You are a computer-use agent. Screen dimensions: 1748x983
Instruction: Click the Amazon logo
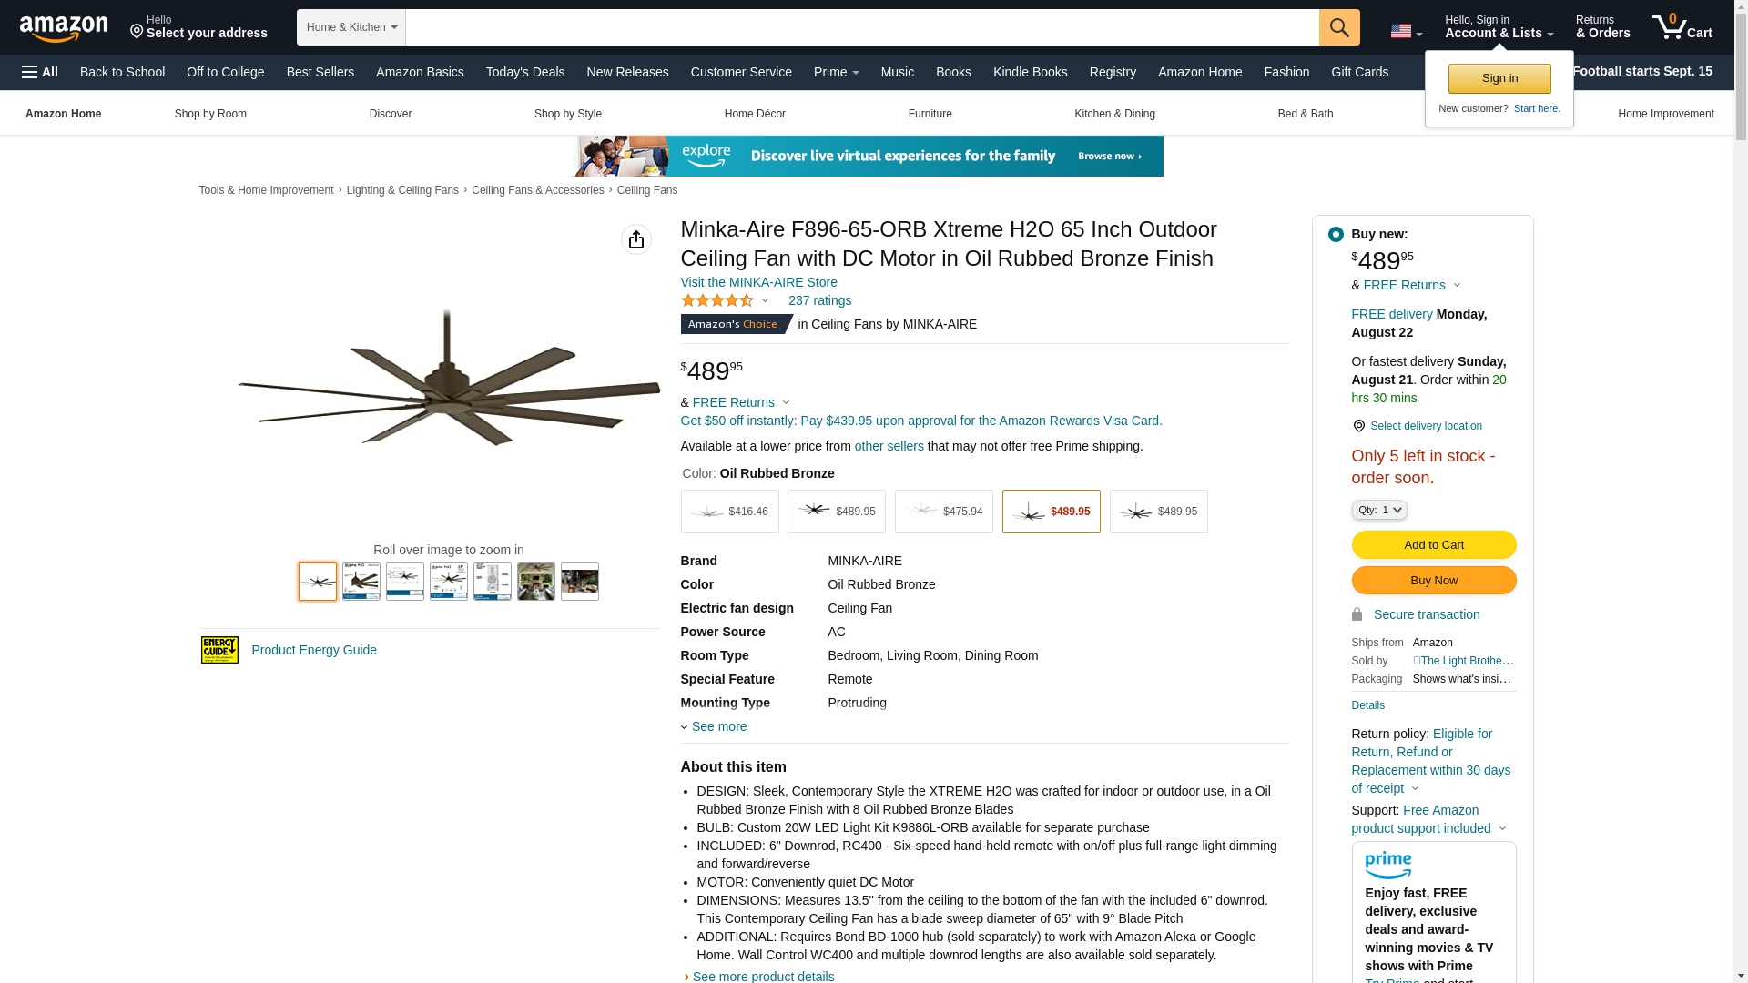tap(64, 29)
